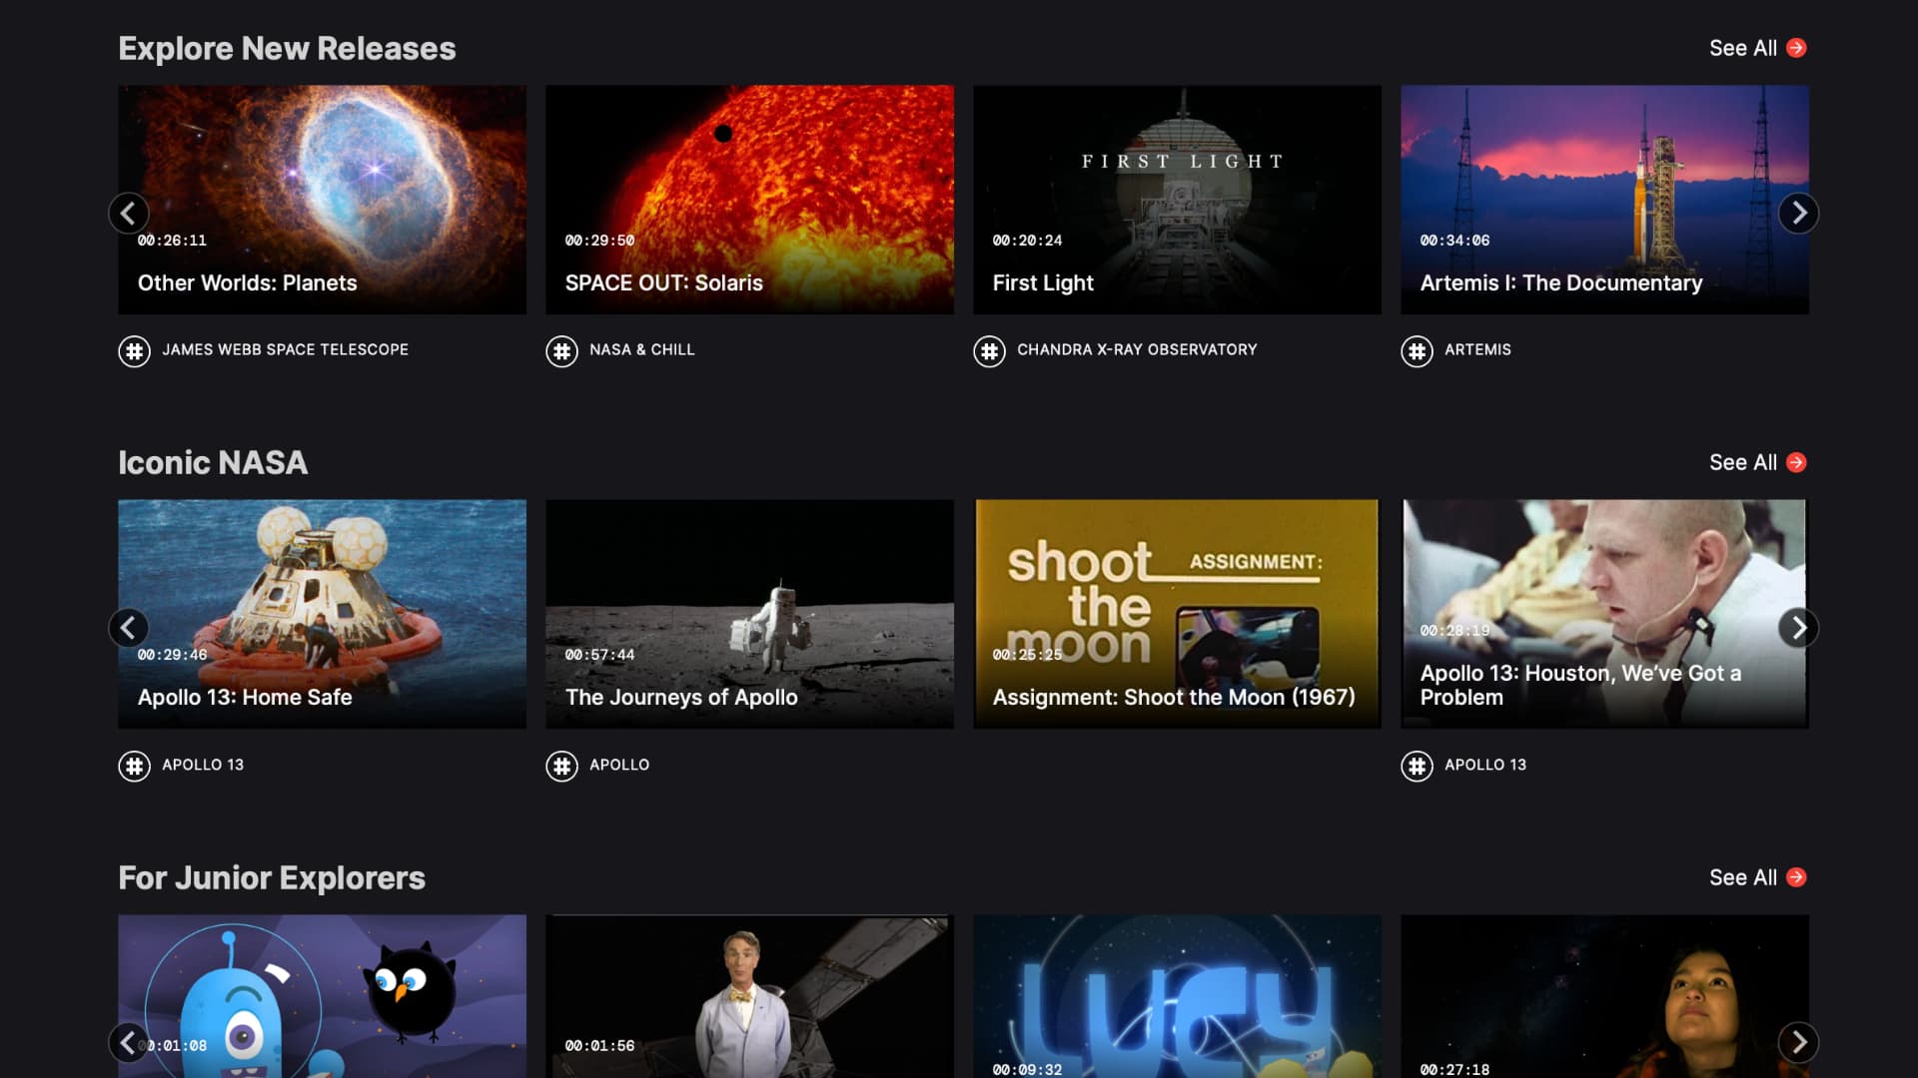This screenshot has height=1078, width=1918.
Task: Click hashtag icon next to Apollo tag
Action: 561,766
